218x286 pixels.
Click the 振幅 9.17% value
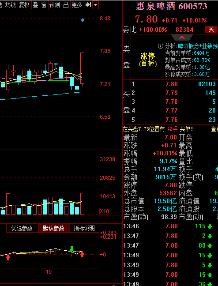click(169, 161)
